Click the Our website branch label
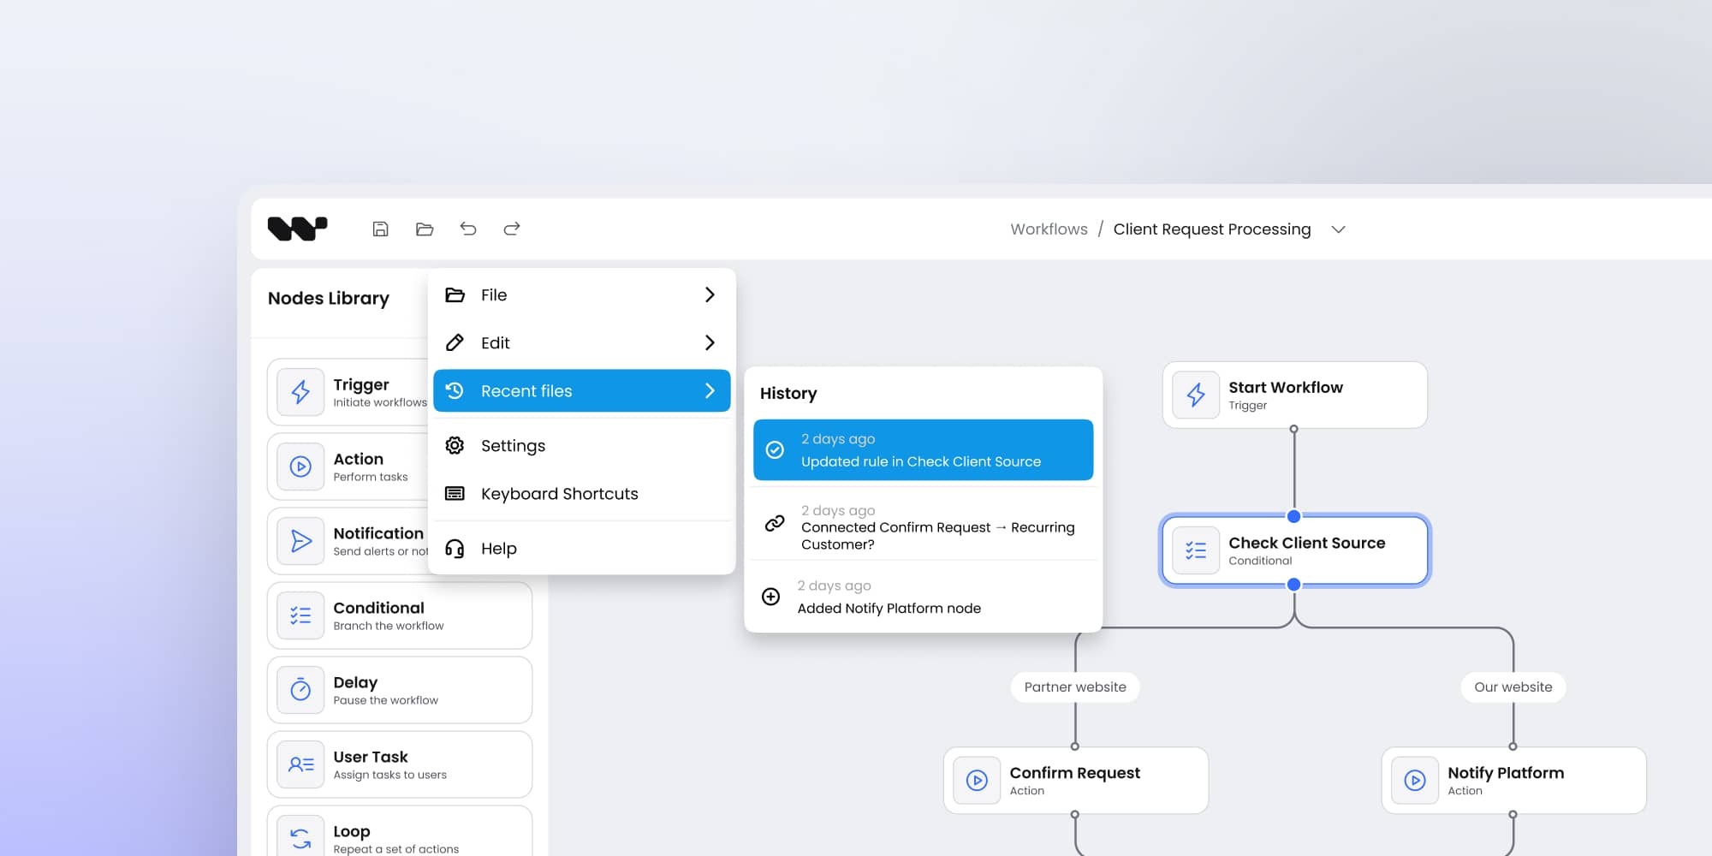This screenshot has height=856, width=1712. pos(1513,687)
